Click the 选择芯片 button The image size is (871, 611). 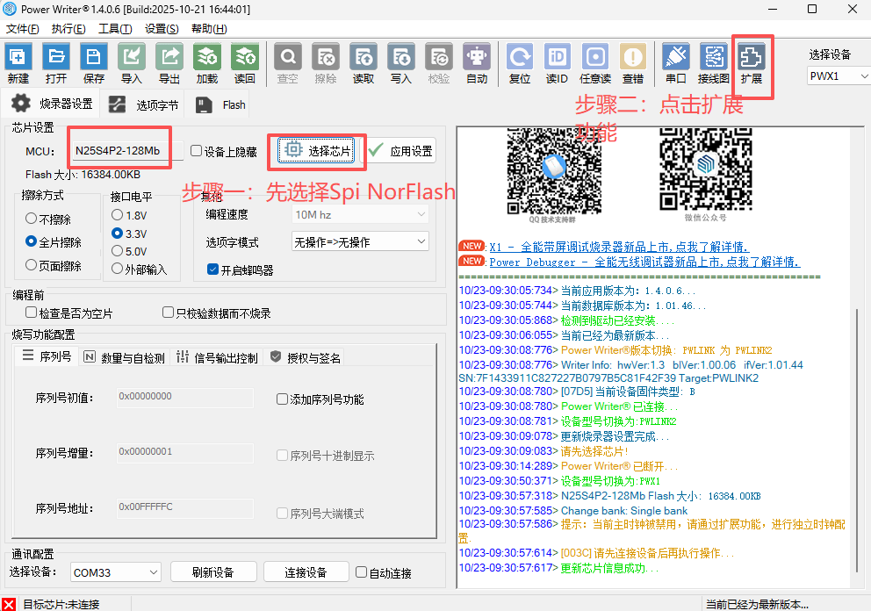coord(317,151)
